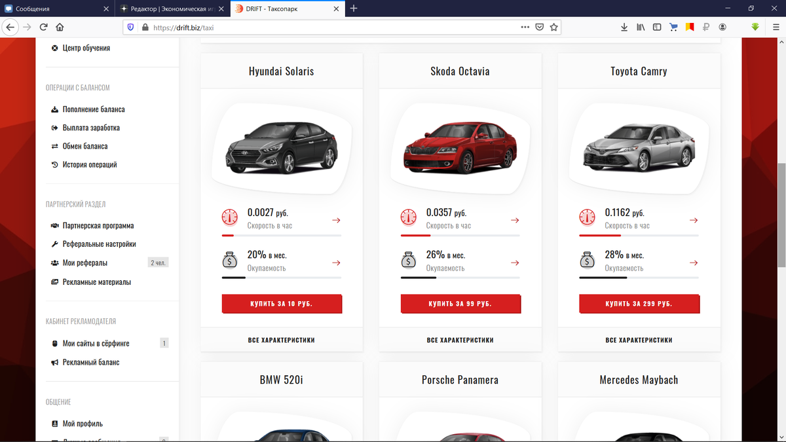
Task: Show all characteristics of Toyota Camry
Action: 639,340
